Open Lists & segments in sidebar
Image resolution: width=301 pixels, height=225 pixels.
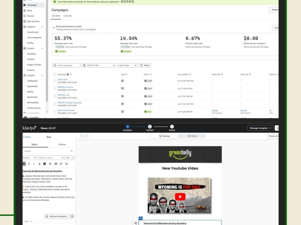pyautogui.click(x=34, y=37)
